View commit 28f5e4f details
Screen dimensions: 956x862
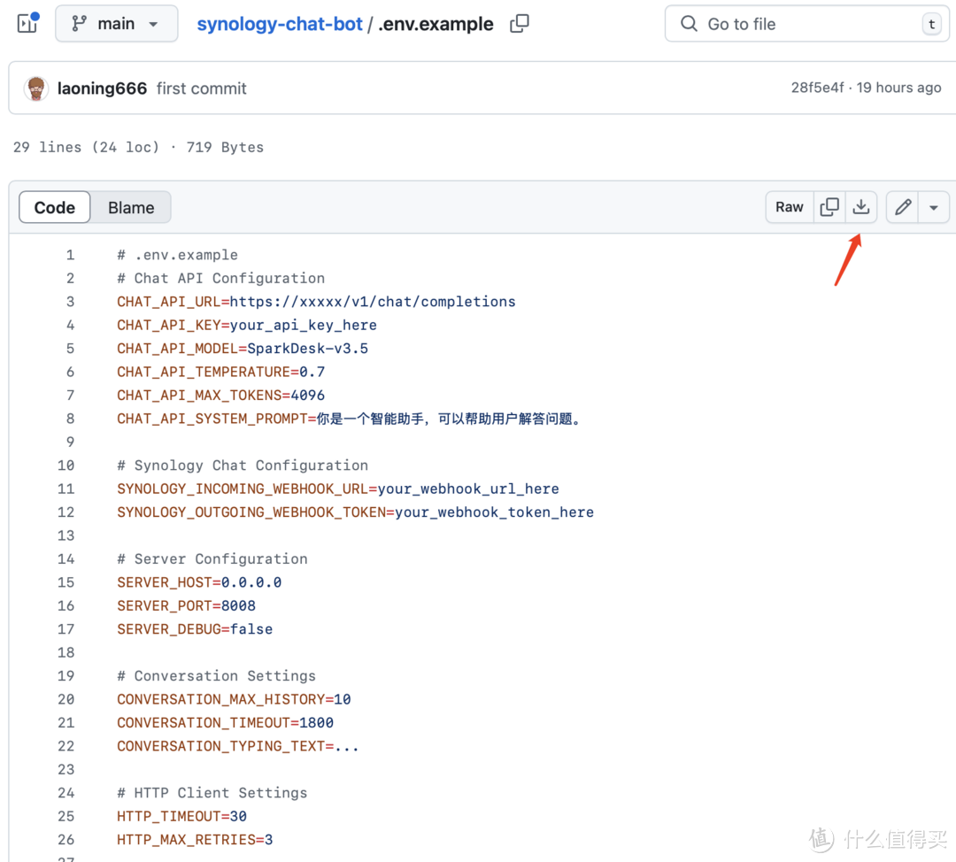(817, 89)
